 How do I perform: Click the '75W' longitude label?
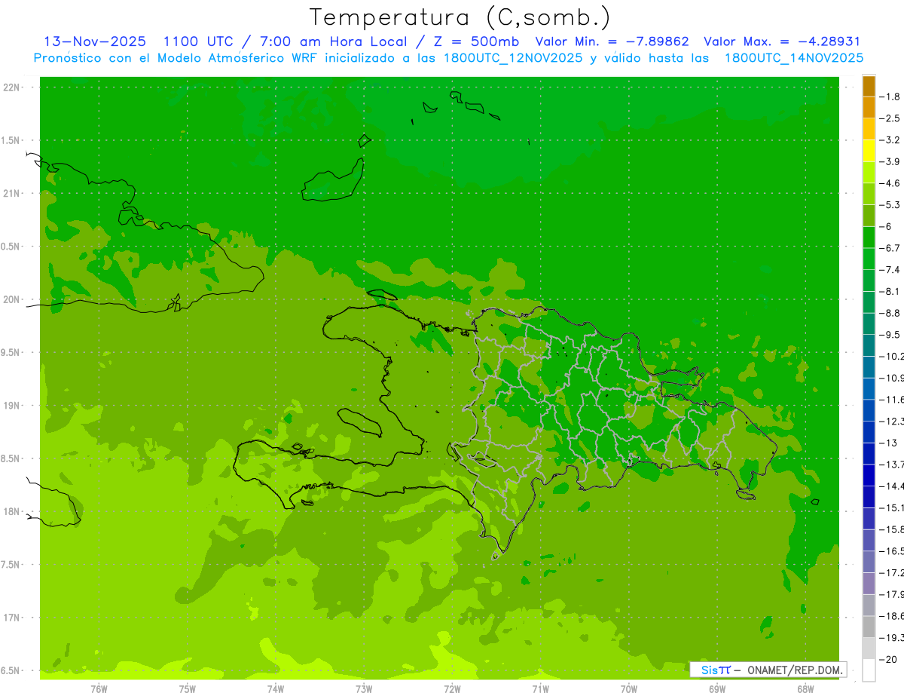[x=188, y=688]
